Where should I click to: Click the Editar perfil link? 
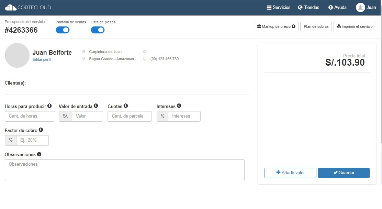pos(42,59)
